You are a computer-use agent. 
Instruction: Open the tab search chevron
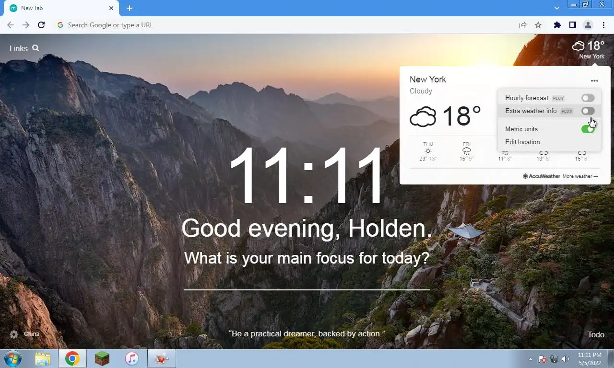pos(556,8)
